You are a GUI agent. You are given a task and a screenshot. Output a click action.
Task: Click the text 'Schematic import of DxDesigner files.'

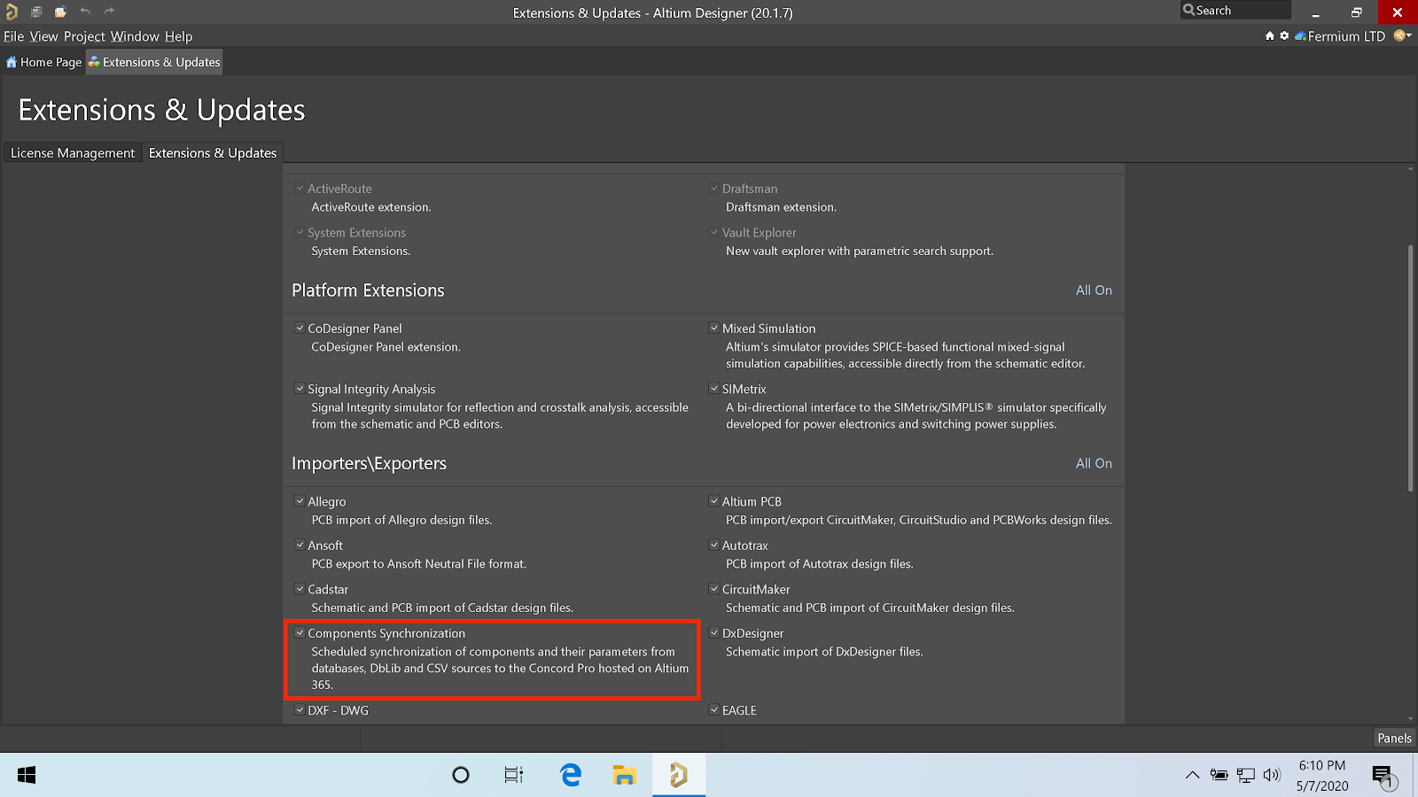click(x=824, y=652)
